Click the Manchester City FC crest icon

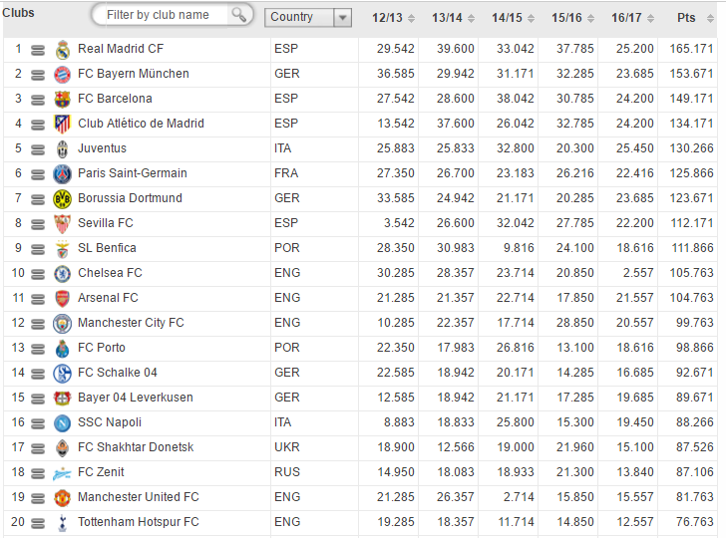coord(63,323)
